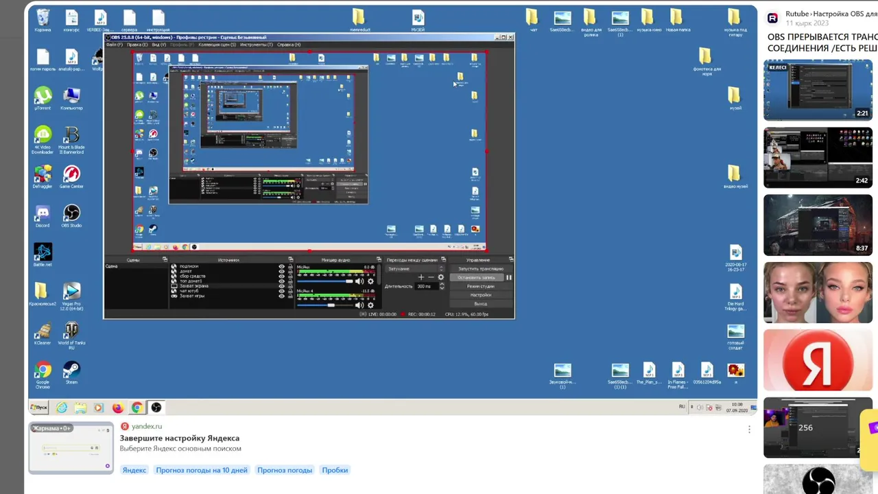
Task: Click the Internet Explorer taskbar icon
Action: (x=62, y=408)
